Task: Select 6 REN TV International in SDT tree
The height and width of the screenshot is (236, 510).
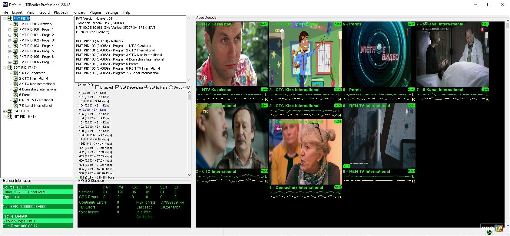Action: pos(36,100)
